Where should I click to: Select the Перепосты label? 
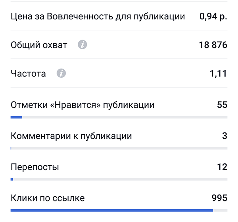[35, 167]
